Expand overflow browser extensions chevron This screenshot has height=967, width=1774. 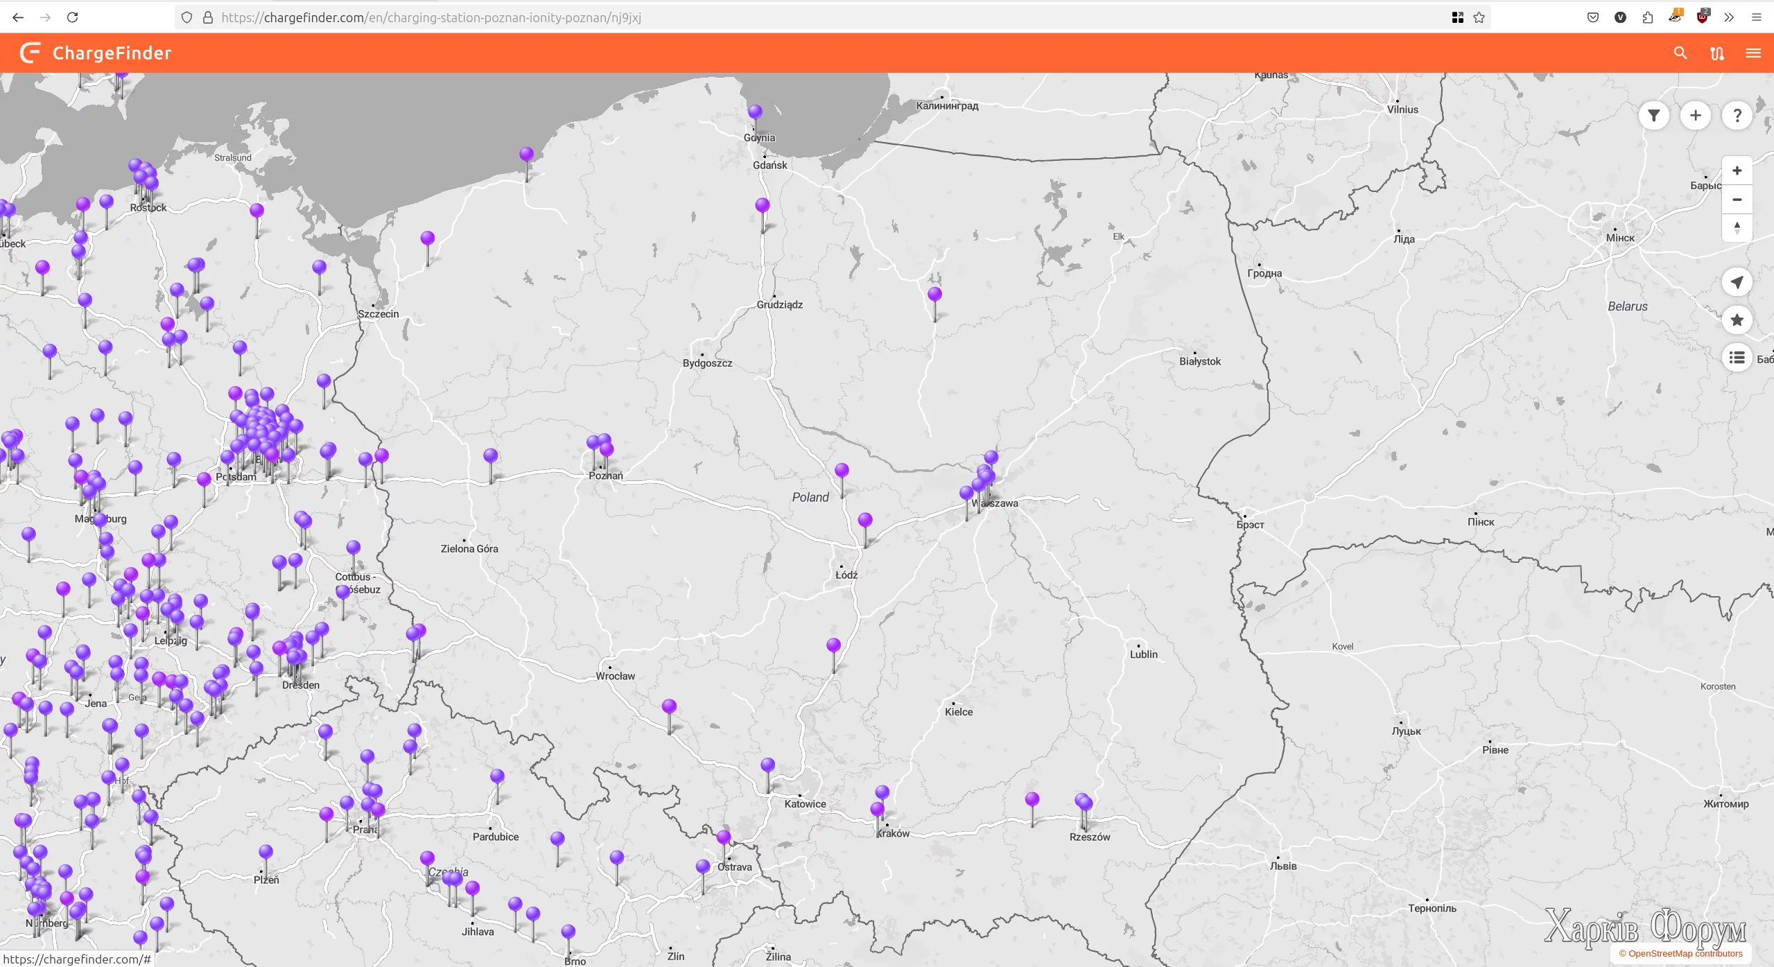[1729, 17]
